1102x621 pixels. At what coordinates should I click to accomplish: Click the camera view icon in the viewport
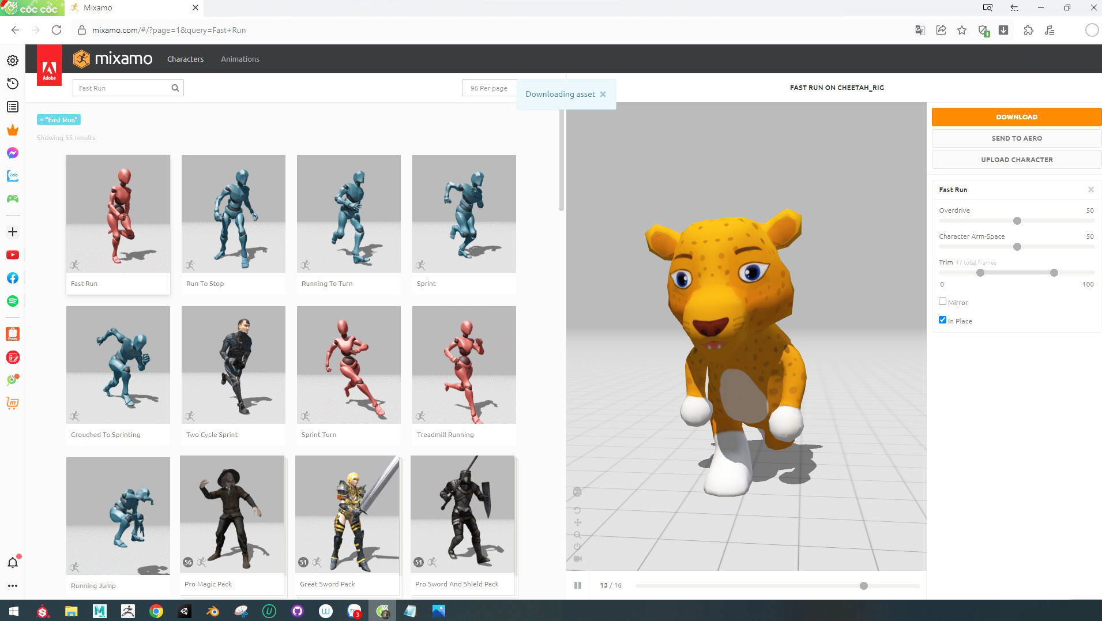[x=578, y=558]
